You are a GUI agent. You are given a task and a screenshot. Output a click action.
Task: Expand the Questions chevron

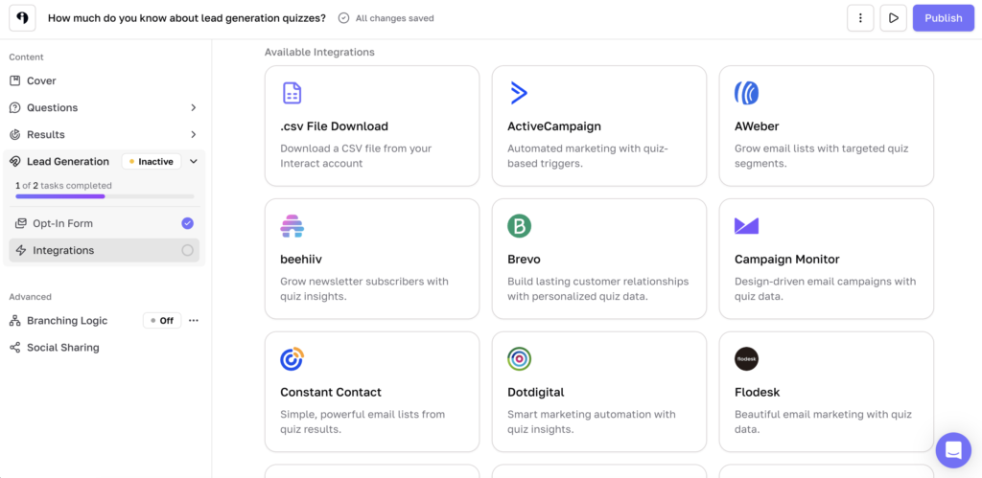click(x=194, y=107)
